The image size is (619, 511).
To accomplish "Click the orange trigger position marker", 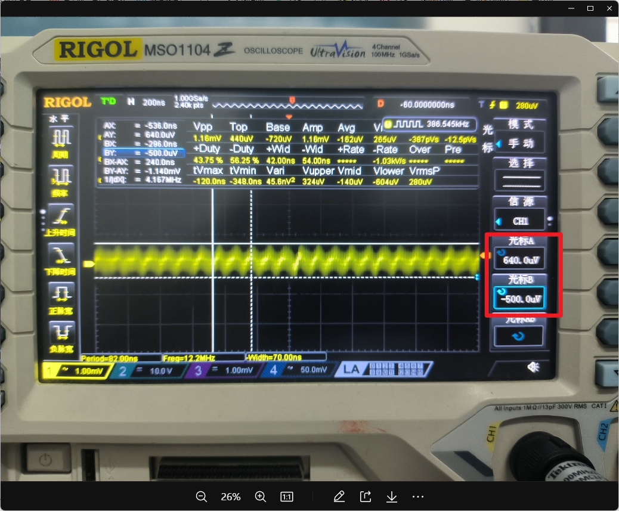I will 289,117.
